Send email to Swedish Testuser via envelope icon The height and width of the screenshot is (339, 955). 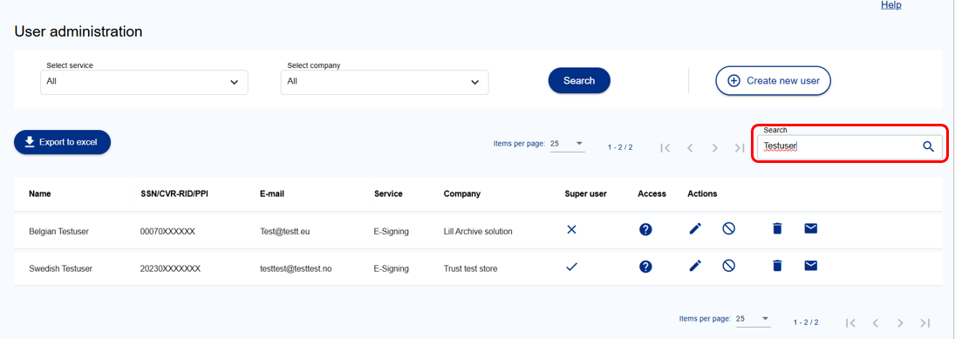tap(810, 265)
